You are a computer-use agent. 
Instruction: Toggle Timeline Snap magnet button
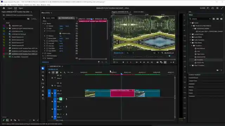point(53,72)
